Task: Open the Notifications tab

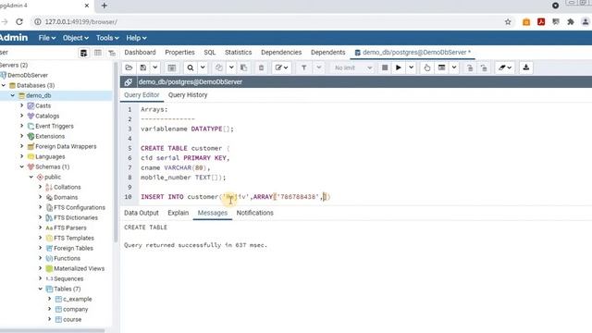Action: pyautogui.click(x=255, y=213)
